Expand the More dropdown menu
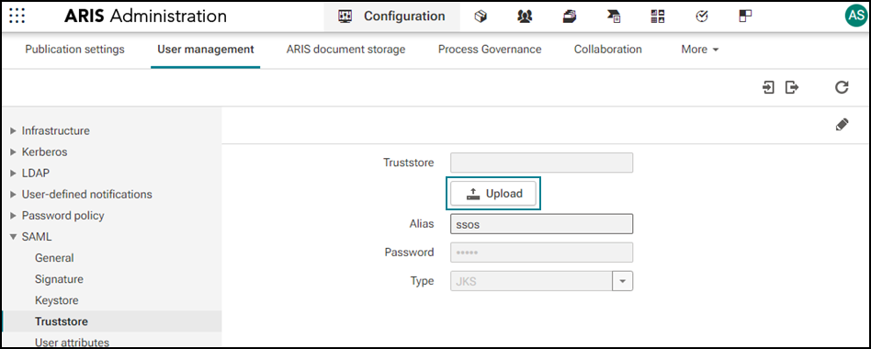The height and width of the screenshot is (349, 871). tap(700, 50)
